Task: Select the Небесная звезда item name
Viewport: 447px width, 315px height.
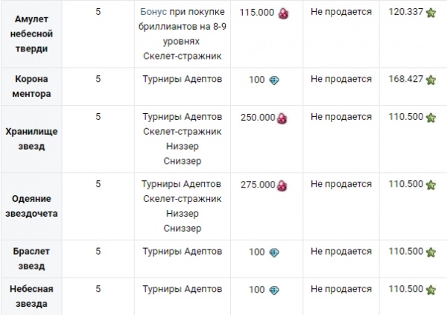Action: [31, 296]
